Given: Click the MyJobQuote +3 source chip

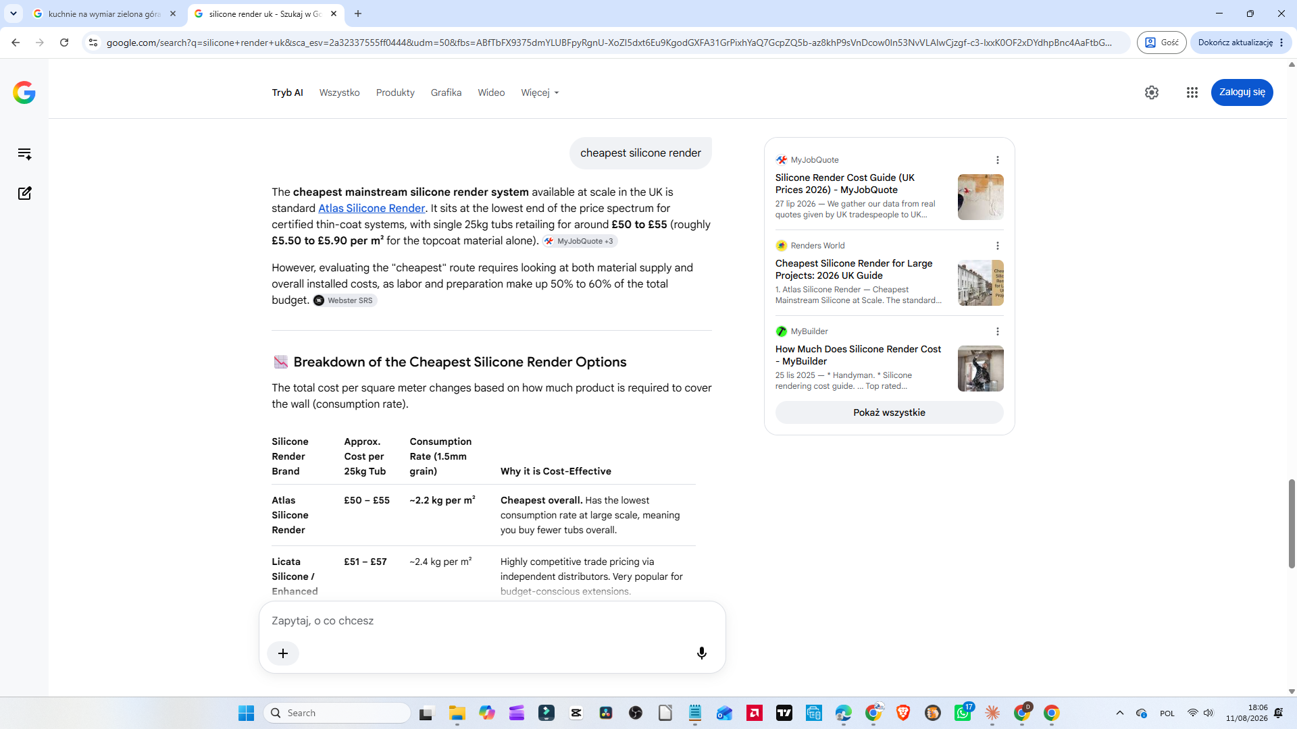Looking at the screenshot, I should click(580, 241).
